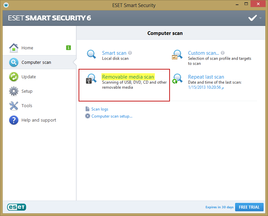Image resolution: width=268 pixels, height=216 pixels.
Task: Click the FREE TRIAL button
Action: tap(249, 207)
